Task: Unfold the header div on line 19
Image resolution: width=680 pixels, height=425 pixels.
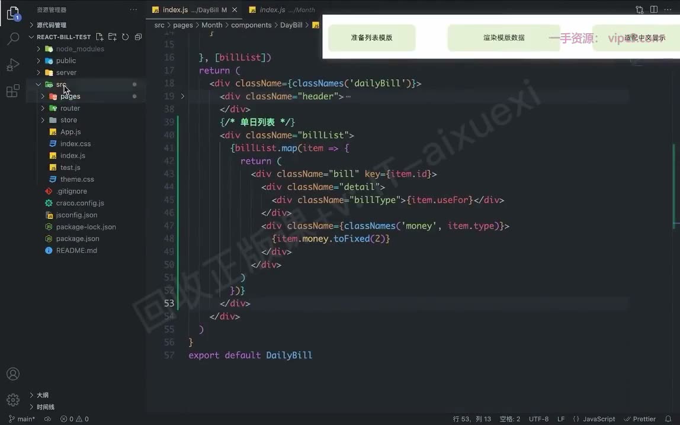Action: 182,96
